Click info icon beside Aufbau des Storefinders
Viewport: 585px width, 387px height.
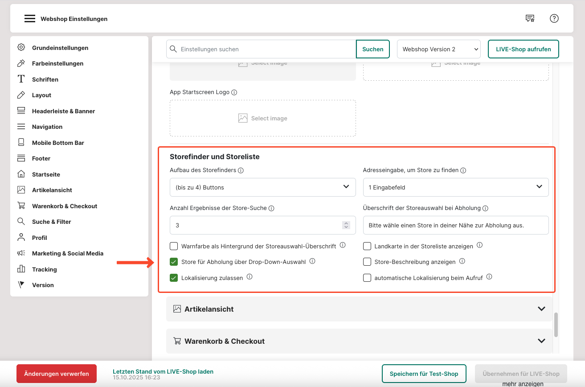(241, 170)
